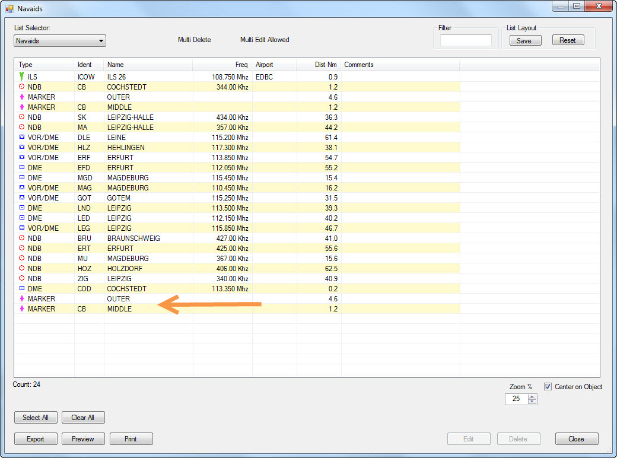Click the magenta MARKER icon in the last row
The image size is (617, 458).
[x=22, y=309]
